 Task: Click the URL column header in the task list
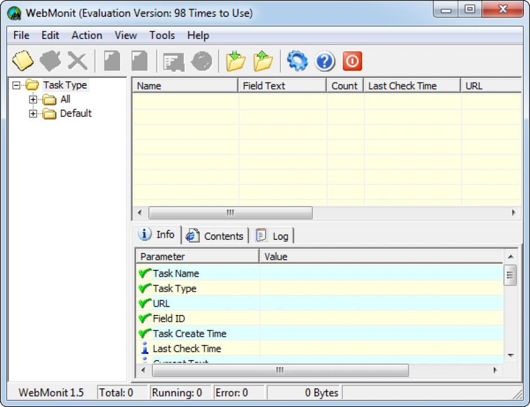(x=491, y=86)
